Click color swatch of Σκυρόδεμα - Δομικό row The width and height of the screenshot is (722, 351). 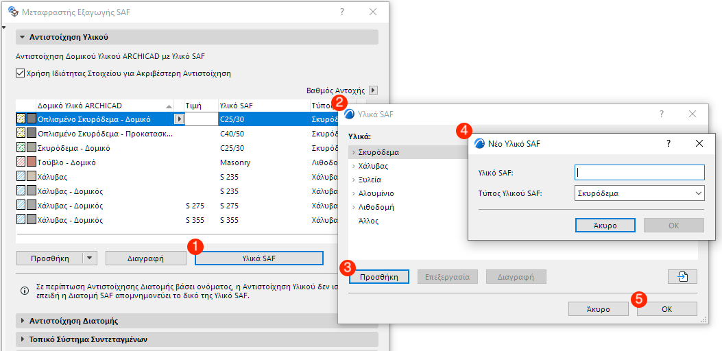pyautogui.click(x=32, y=148)
